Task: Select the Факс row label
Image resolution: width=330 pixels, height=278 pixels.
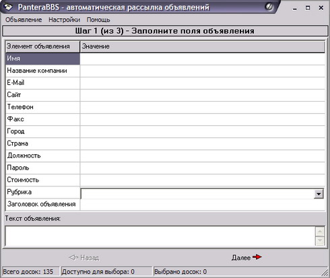Action: [x=42, y=119]
